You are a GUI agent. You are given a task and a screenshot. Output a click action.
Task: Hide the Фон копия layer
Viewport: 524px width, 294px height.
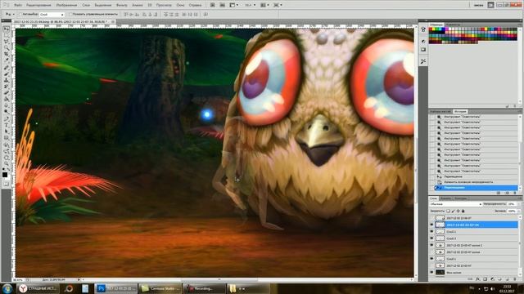(431, 272)
